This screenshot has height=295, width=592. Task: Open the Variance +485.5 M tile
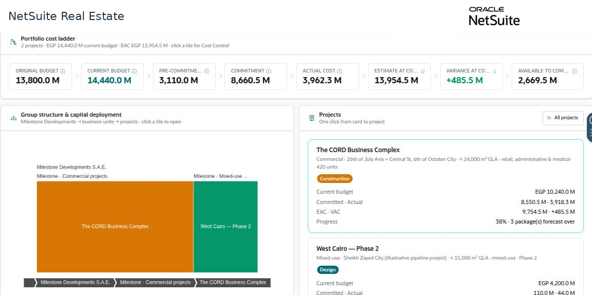pos(471,77)
